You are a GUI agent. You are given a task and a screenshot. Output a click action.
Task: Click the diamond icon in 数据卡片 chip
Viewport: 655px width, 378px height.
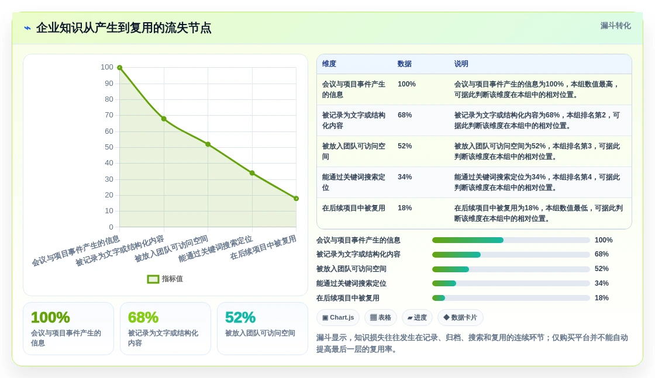tap(446, 317)
